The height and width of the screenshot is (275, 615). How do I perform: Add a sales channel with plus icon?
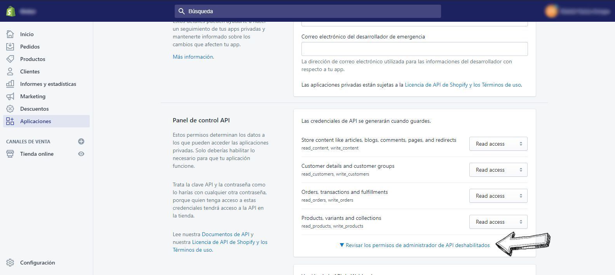(81, 141)
